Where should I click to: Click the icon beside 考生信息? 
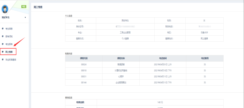pos(3,29)
